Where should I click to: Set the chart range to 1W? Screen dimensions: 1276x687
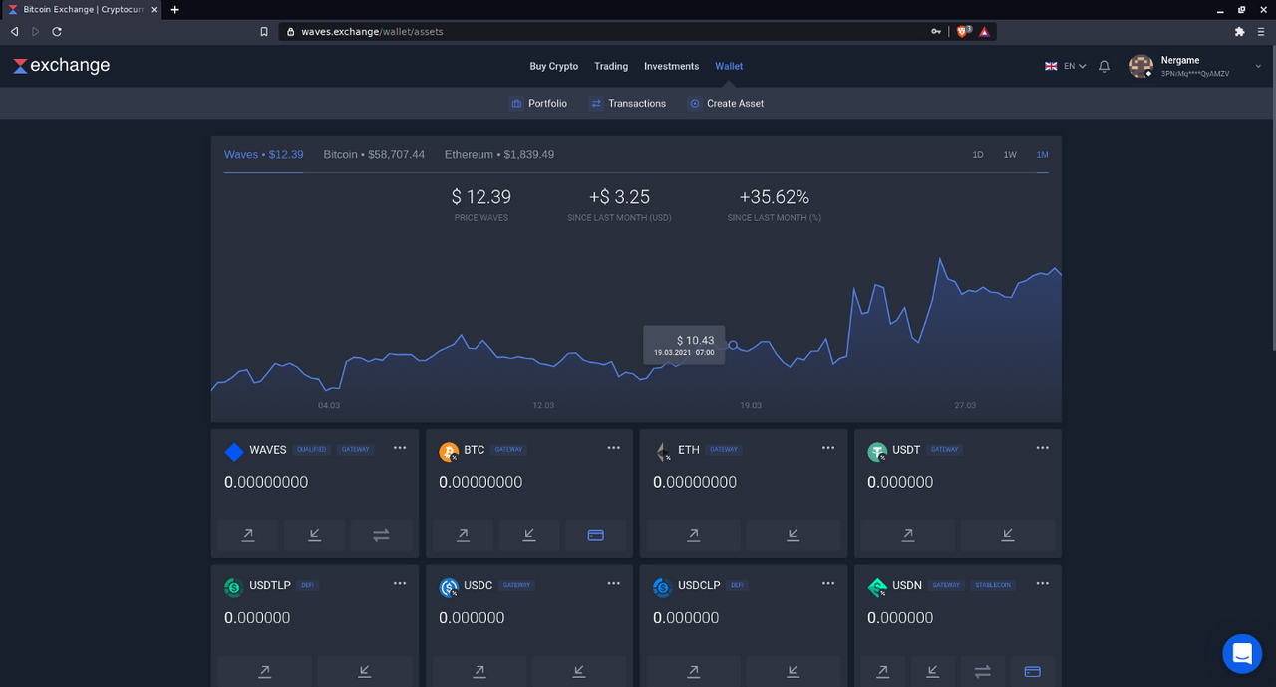[1010, 155]
